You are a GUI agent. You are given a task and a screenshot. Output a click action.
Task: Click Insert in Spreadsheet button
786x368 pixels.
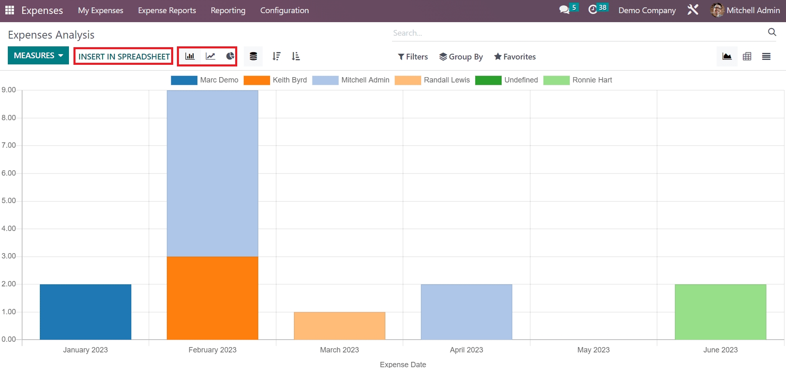click(x=124, y=56)
